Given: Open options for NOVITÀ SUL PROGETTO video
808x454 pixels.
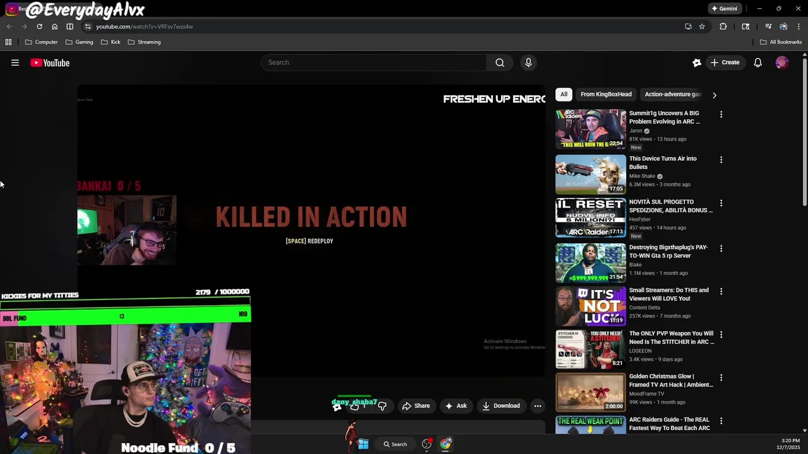Looking at the screenshot, I should (x=721, y=204).
